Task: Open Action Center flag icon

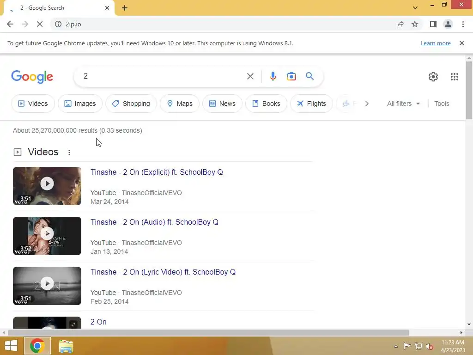Action: coord(407,346)
